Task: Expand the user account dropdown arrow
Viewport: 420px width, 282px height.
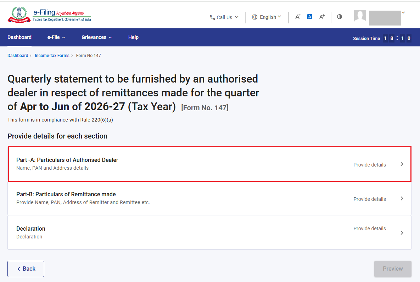Action: point(403,12)
